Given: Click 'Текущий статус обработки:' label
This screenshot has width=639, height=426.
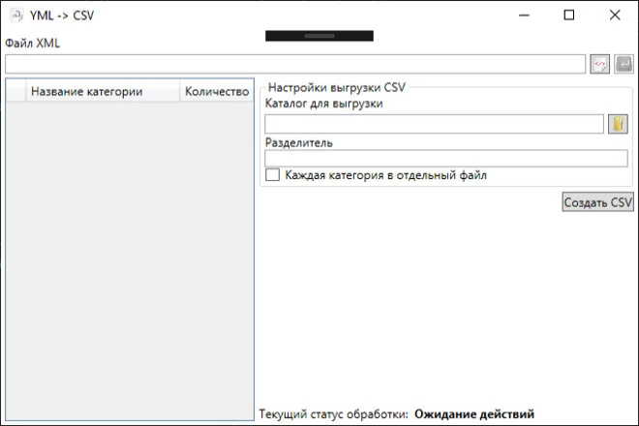Looking at the screenshot, I should 334,414.
